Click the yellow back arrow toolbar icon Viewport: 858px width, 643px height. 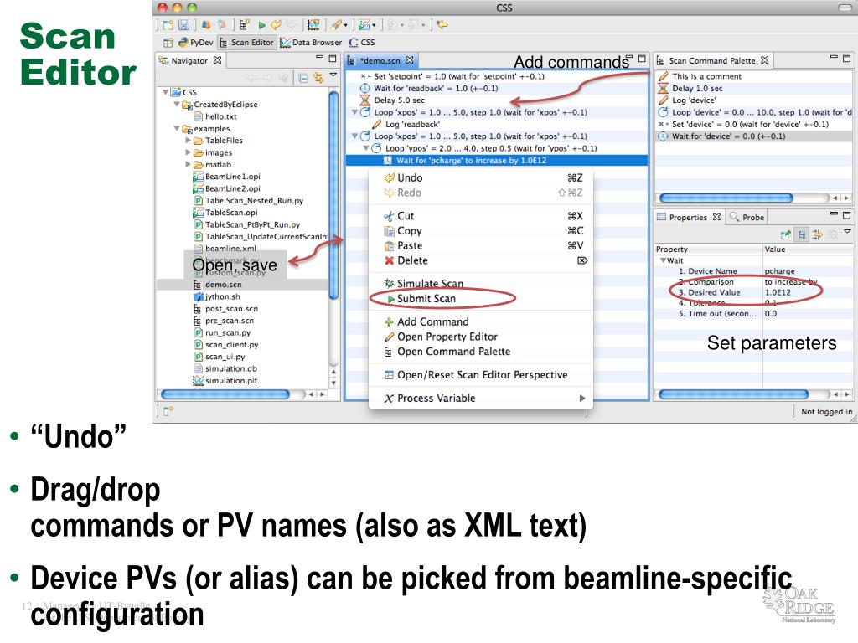click(442, 24)
